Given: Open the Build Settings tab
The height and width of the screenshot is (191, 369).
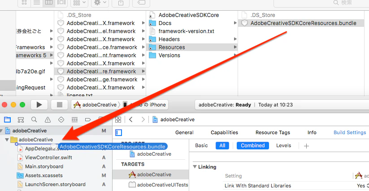Looking at the screenshot, I should 350,132.
